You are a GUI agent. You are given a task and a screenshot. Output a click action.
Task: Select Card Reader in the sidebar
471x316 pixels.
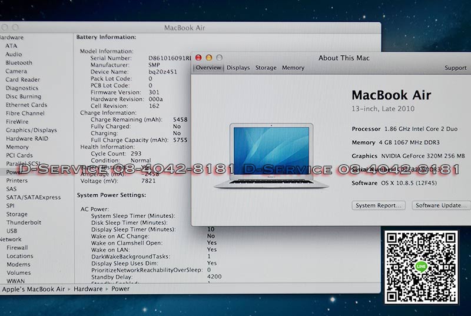(22, 79)
